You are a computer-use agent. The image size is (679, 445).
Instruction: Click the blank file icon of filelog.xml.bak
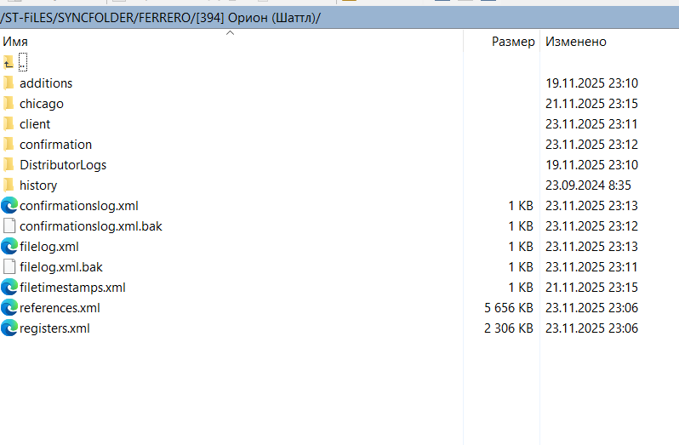(9, 266)
